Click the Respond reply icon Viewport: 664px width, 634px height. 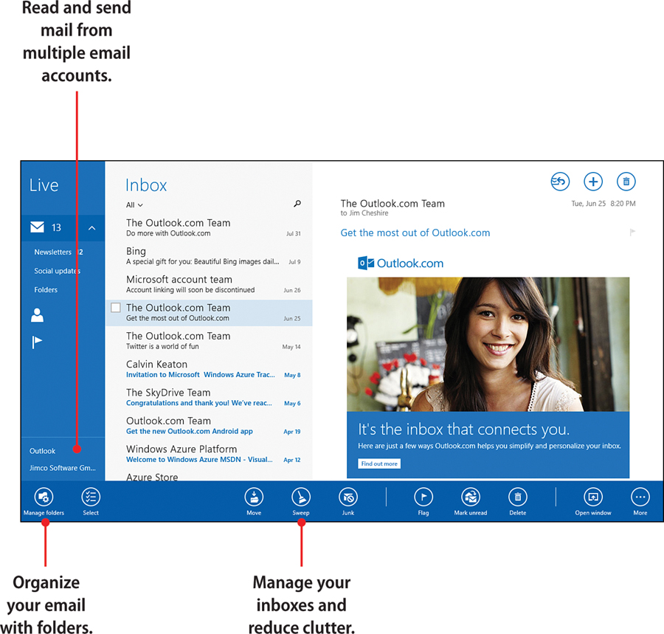coord(560,182)
